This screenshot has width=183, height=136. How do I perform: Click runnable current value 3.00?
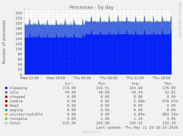71,119
